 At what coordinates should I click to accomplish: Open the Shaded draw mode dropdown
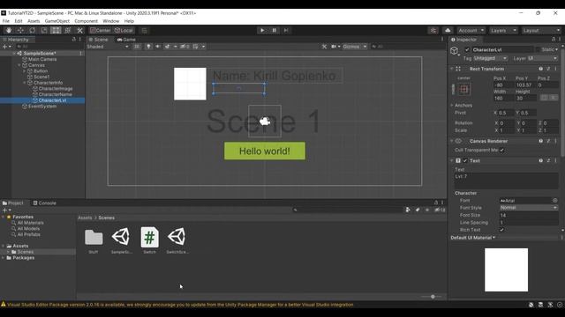click(108, 47)
